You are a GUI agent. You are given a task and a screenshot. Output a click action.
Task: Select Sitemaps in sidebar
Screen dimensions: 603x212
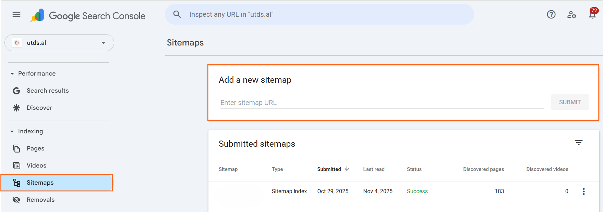tap(57, 183)
